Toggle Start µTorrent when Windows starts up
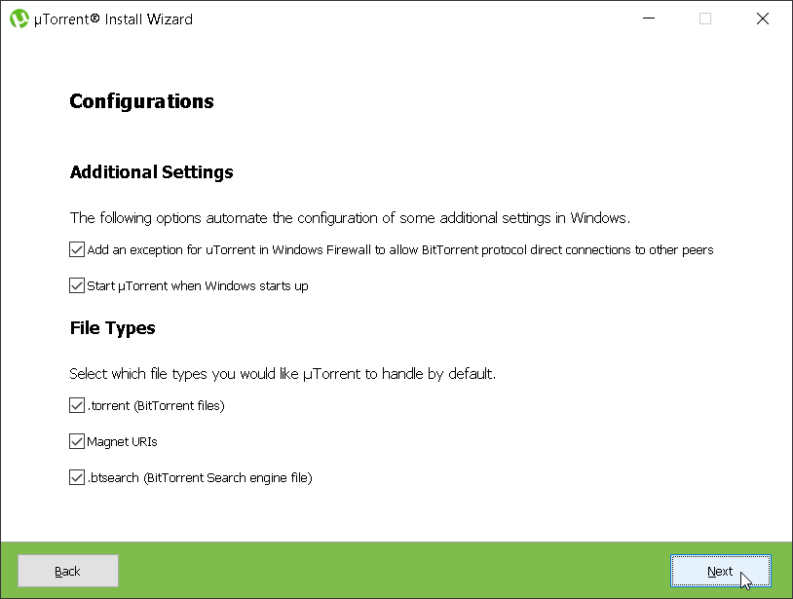 (77, 285)
